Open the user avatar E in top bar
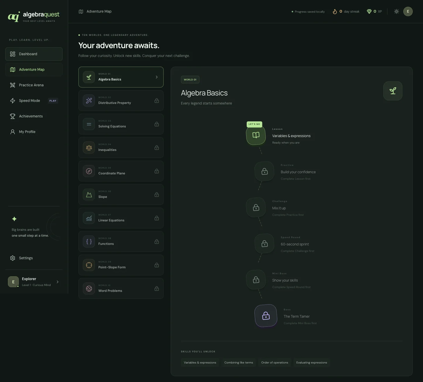423x382 pixels. pyautogui.click(x=408, y=11)
